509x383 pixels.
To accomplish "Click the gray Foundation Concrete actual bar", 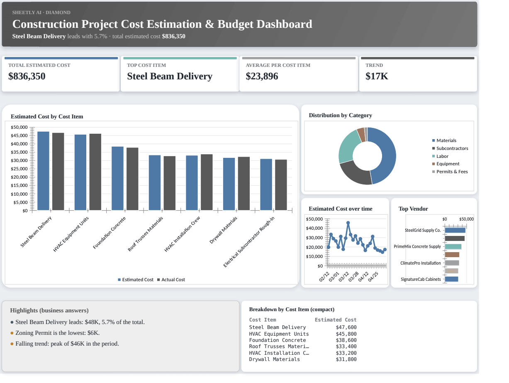I will click(x=132, y=179).
